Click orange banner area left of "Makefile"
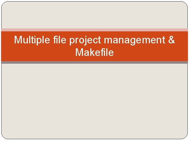The height and width of the screenshot is (141, 189). 38,52
